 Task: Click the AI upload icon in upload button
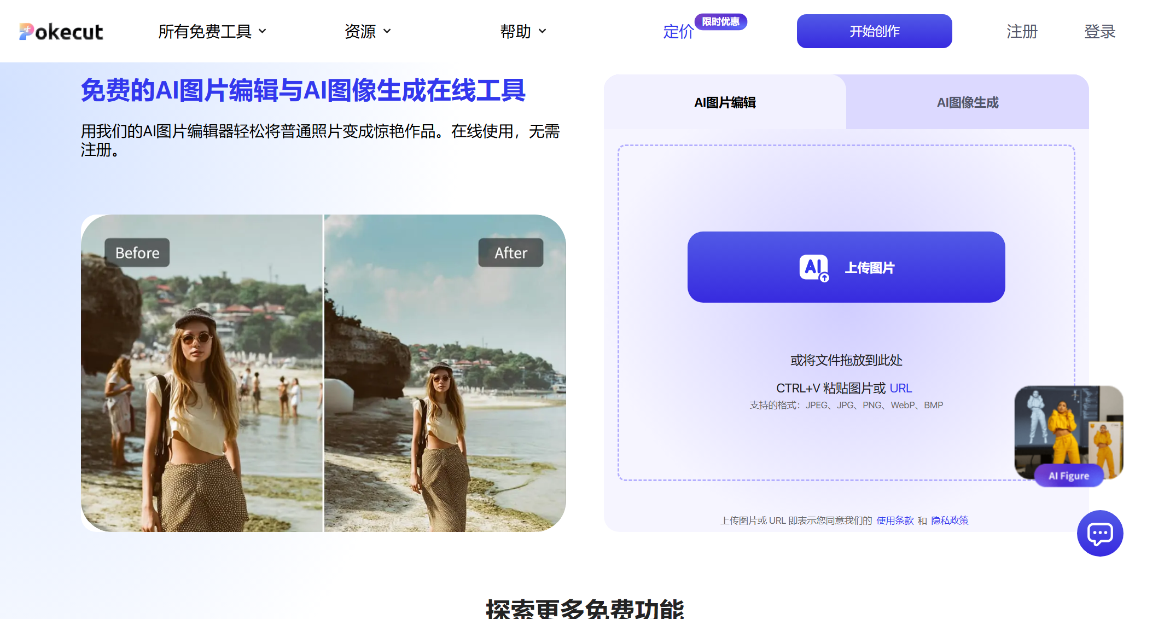click(814, 268)
